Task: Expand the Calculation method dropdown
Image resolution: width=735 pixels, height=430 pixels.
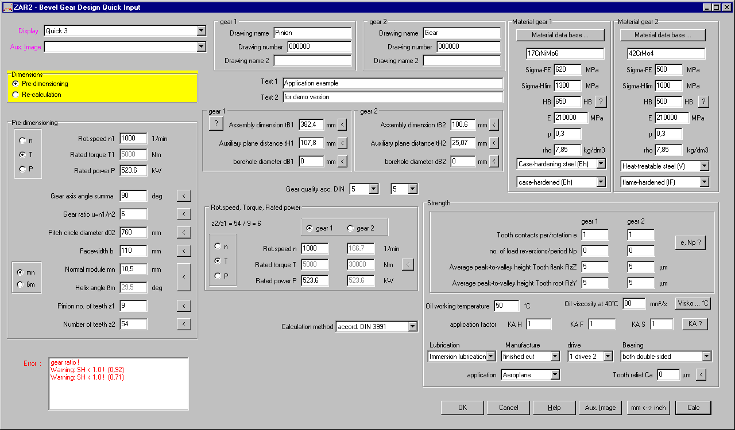Action: 412,327
